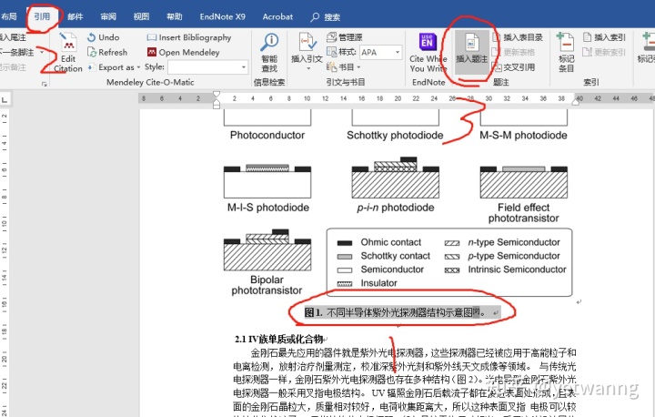Switch to the 视图 tab
Viewport: 655px width, 417px height.
click(x=141, y=16)
